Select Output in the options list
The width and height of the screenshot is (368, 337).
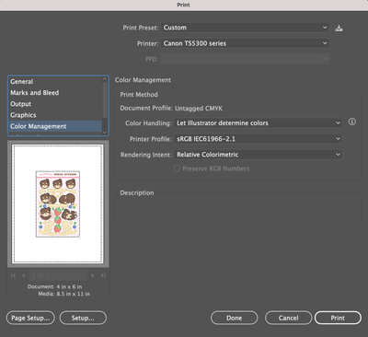[55, 104]
